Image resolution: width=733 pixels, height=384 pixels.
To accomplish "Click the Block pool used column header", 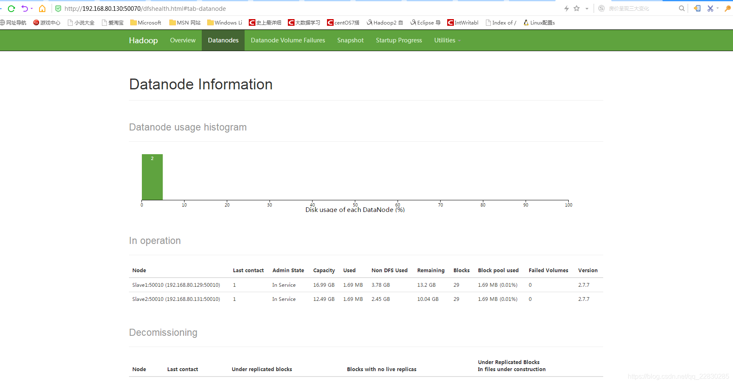I will 498,270.
